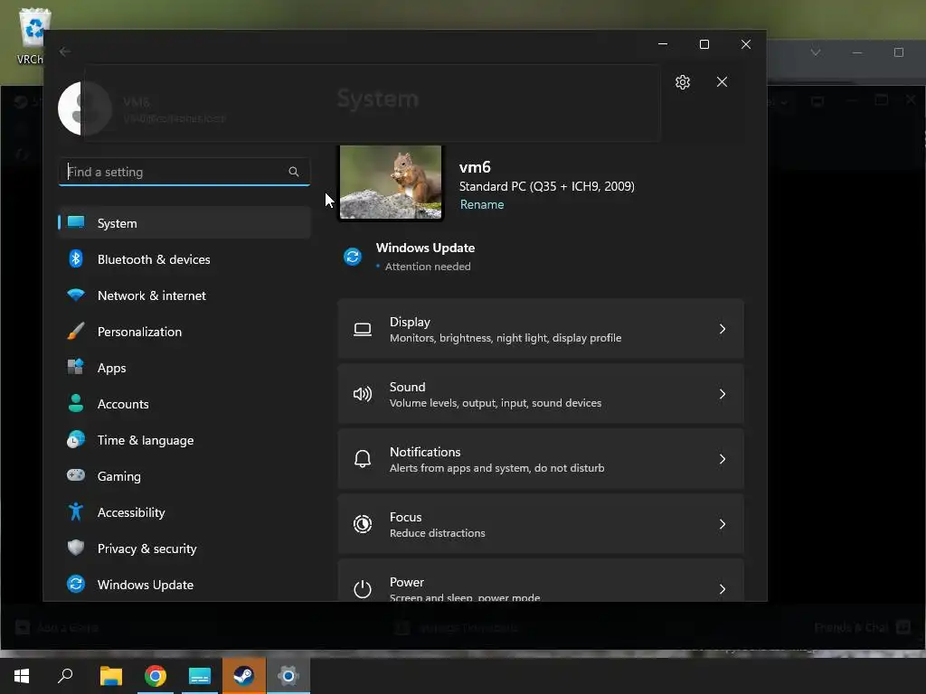Expand the Focus row chevron
This screenshot has width=926, height=694.
[723, 524]
